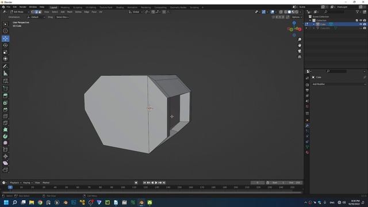Viewport: 368px width, 207px height.
Task: Select the Transform tool
Action: (x=5, y=59)
